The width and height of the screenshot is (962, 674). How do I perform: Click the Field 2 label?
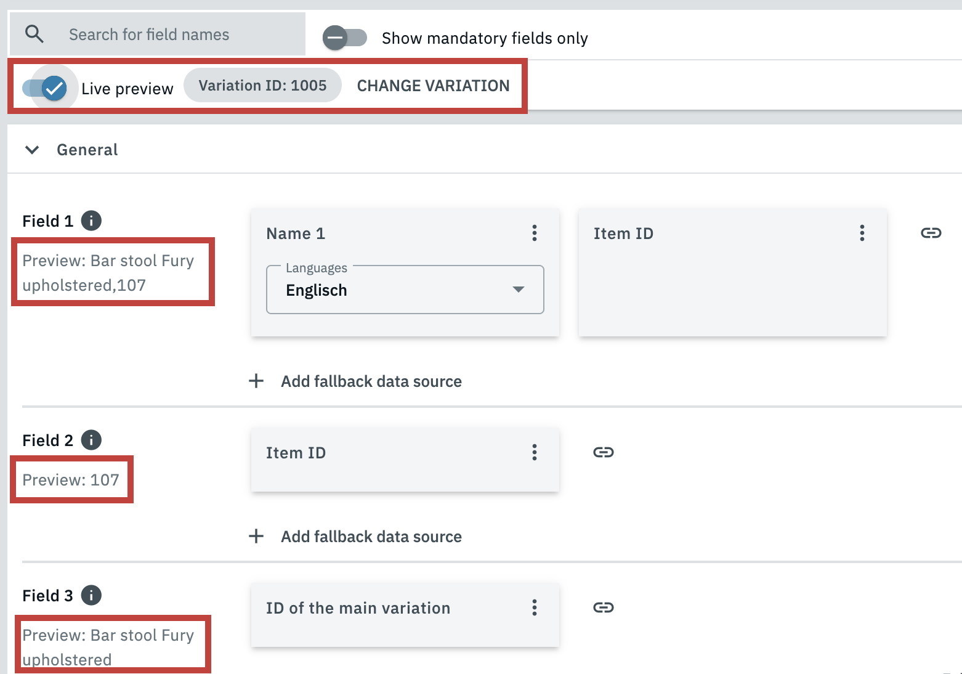[47, 441]
